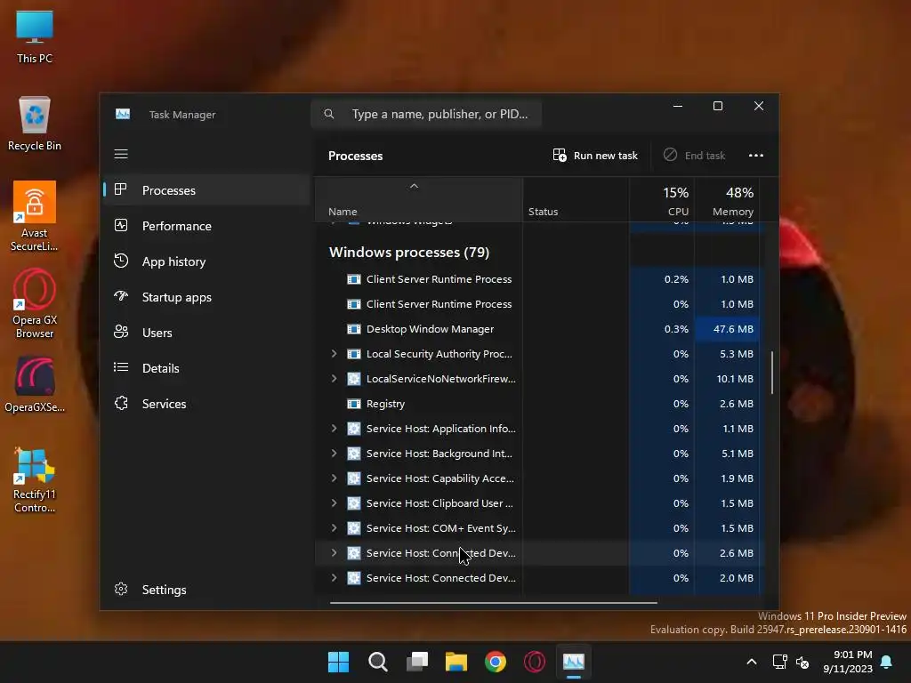Sort processes by the Name column
The width and height of the screenshot is (911, 683).
[x=418, y=199]
